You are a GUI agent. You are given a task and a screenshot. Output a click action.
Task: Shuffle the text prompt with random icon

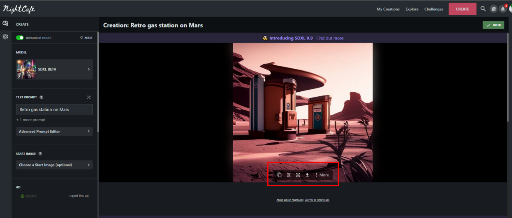(x=89, y=97)
